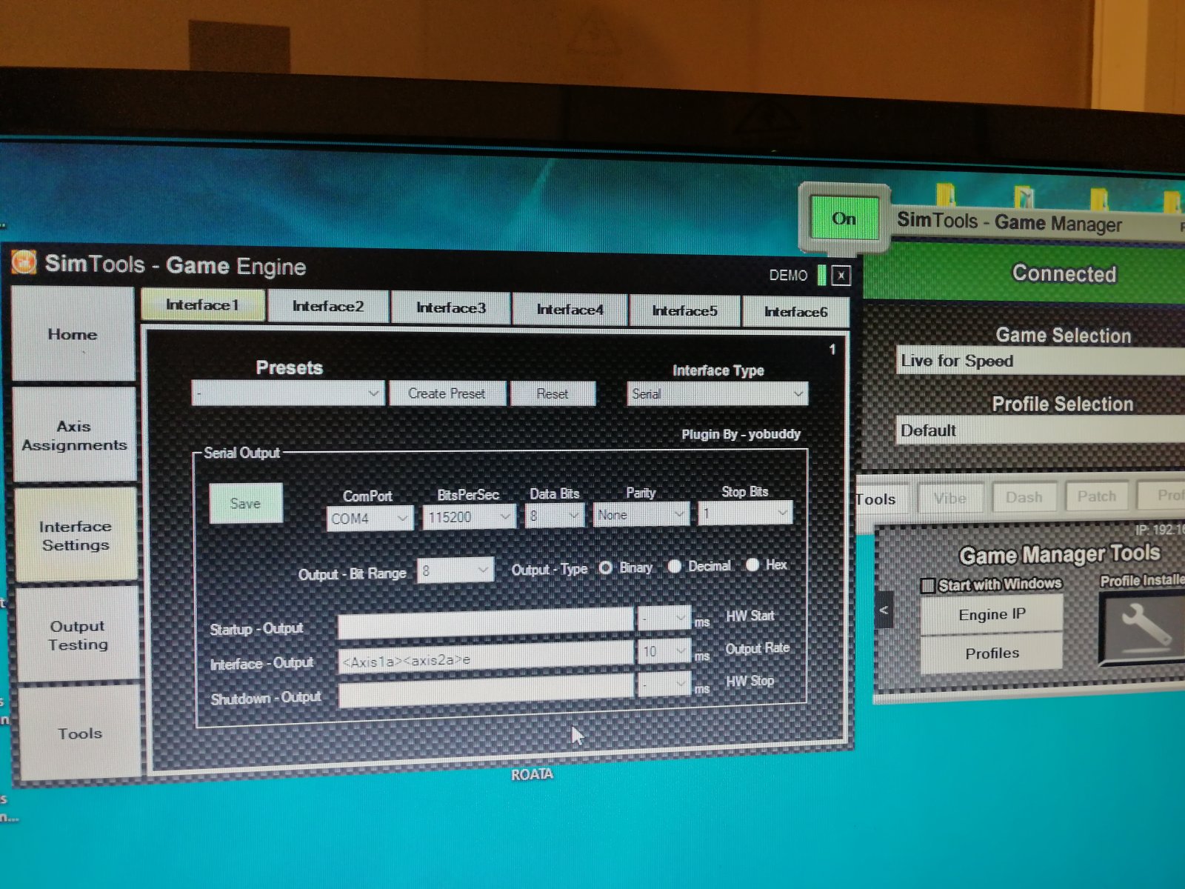Open the Presets dropdown
The height and width of the screenshot is (889, 1185).
pyautogui.click(x=287, y=393)
